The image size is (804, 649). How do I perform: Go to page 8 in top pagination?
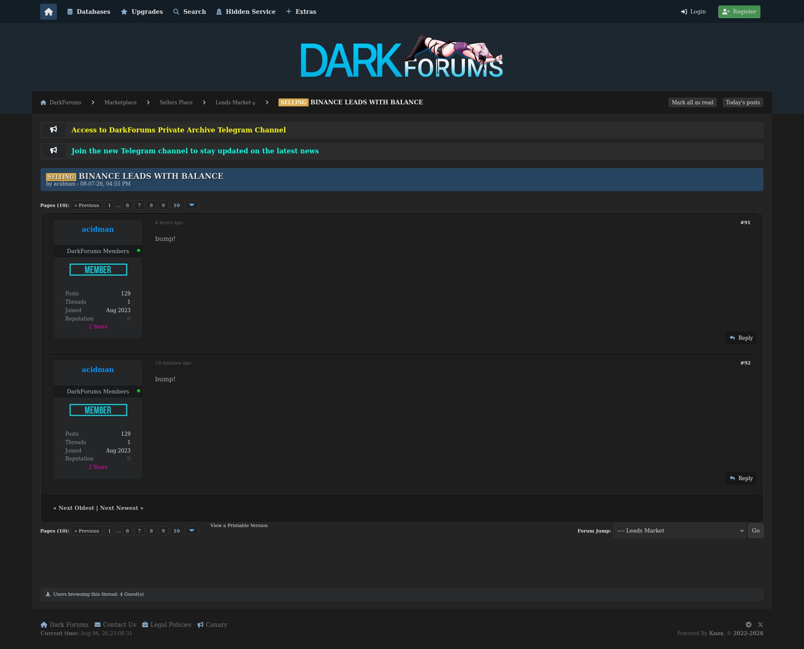coord(152,205)
